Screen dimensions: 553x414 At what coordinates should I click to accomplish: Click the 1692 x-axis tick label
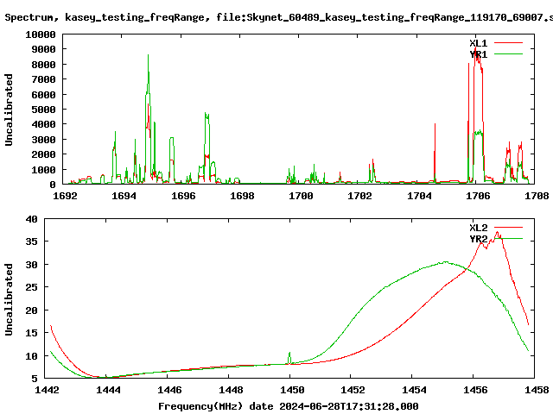pyautogui.click(x=65, y=196)
